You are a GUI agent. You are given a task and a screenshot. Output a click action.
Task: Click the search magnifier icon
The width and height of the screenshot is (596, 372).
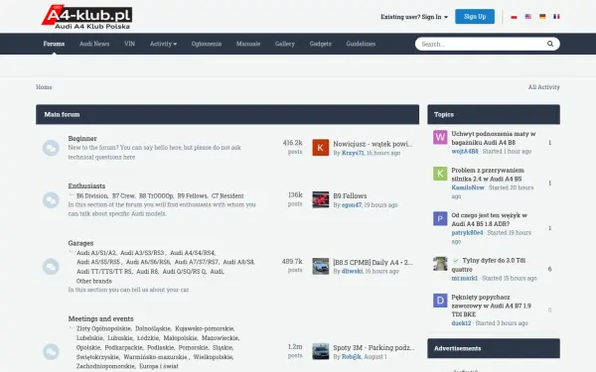(x=550, y=44)
